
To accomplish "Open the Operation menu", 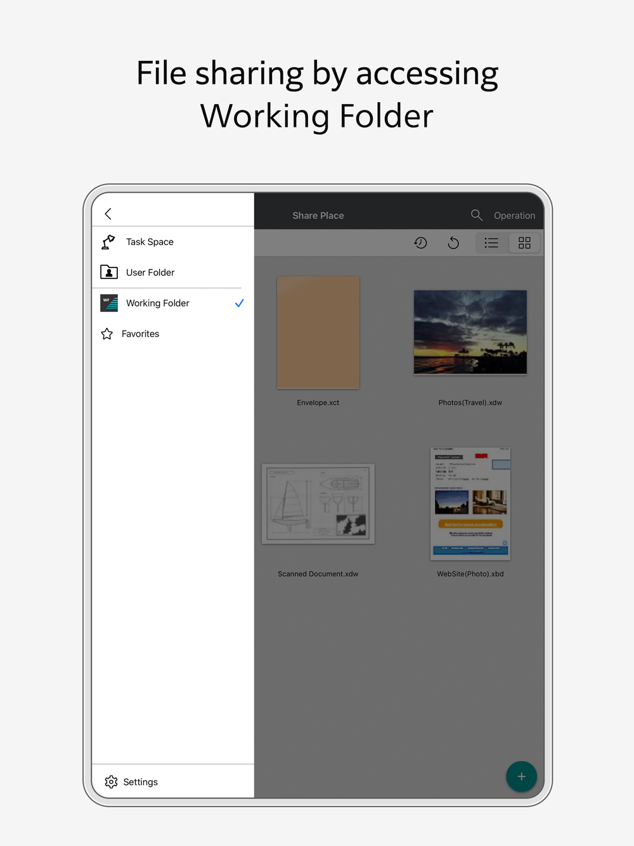I will 514,216.
